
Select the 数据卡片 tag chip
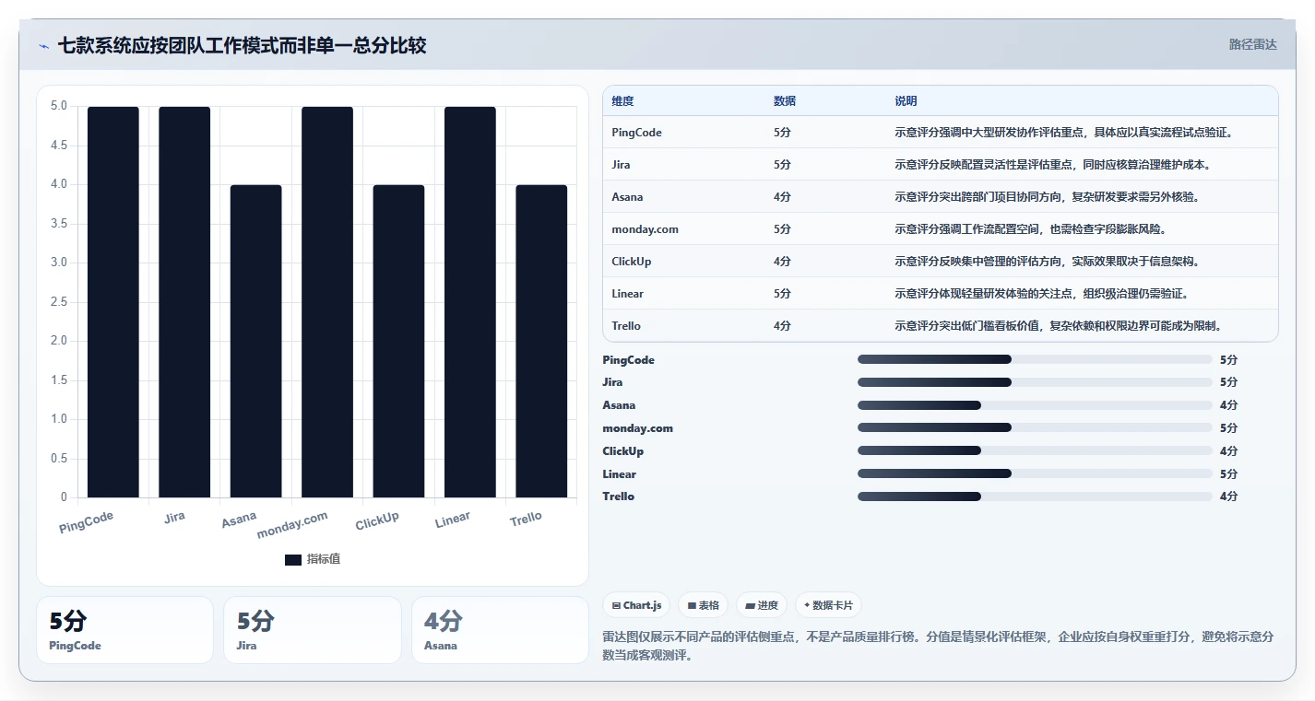[x=828, y=605]
